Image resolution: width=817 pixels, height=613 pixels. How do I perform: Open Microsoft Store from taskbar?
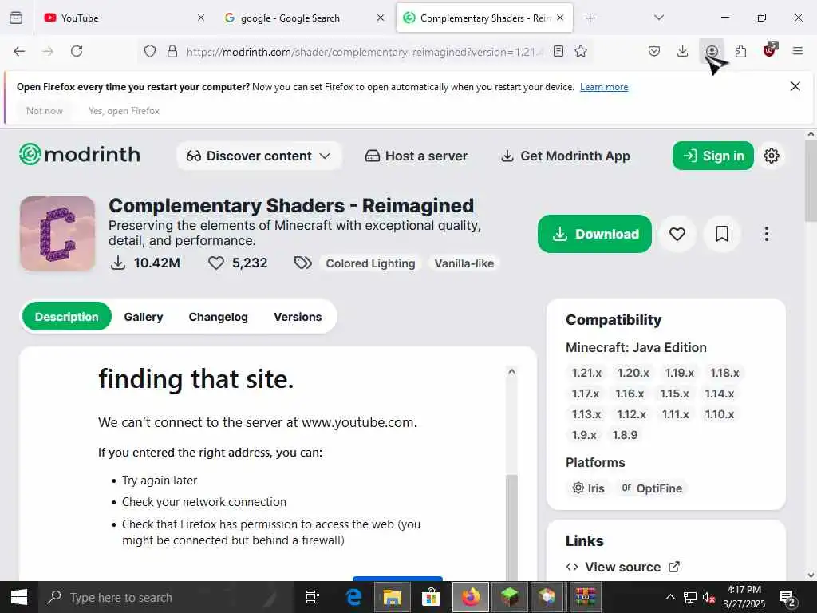click(431, 597)
